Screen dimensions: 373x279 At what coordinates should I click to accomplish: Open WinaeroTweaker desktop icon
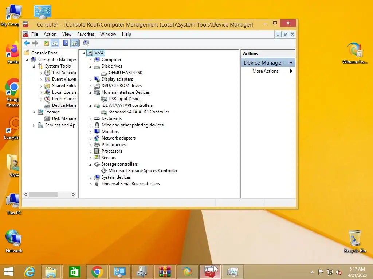point(355,53)
